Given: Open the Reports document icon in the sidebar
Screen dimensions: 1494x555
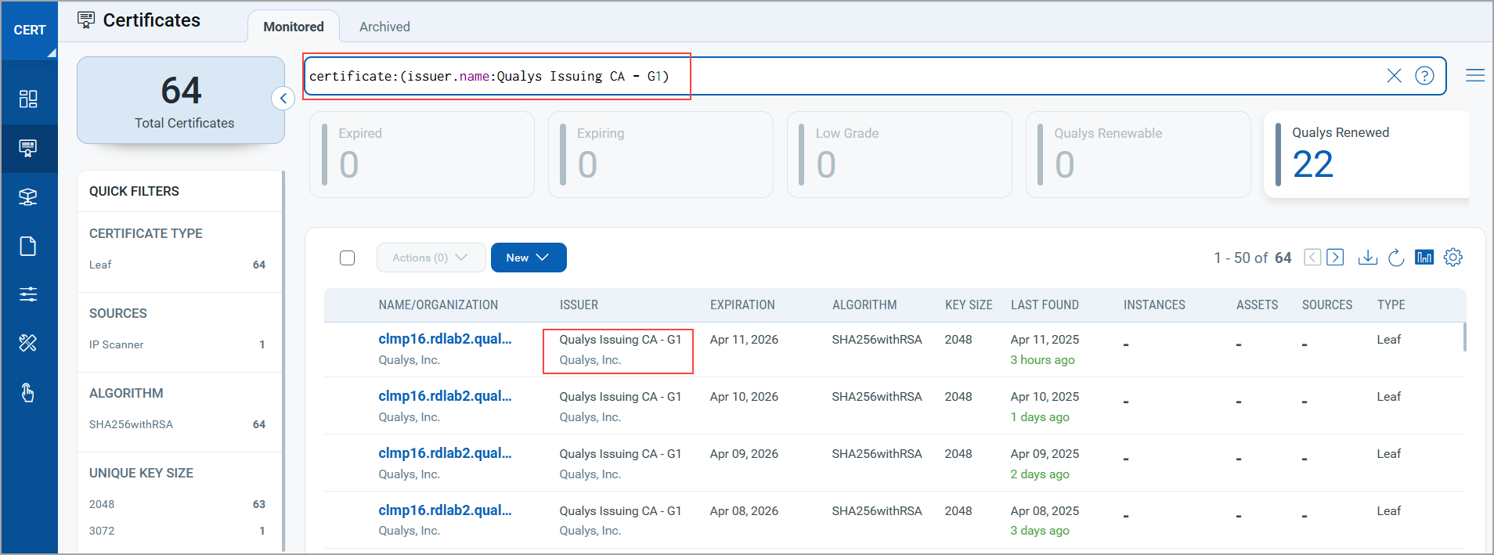Looking at the screenshot, I should (28, 246).
